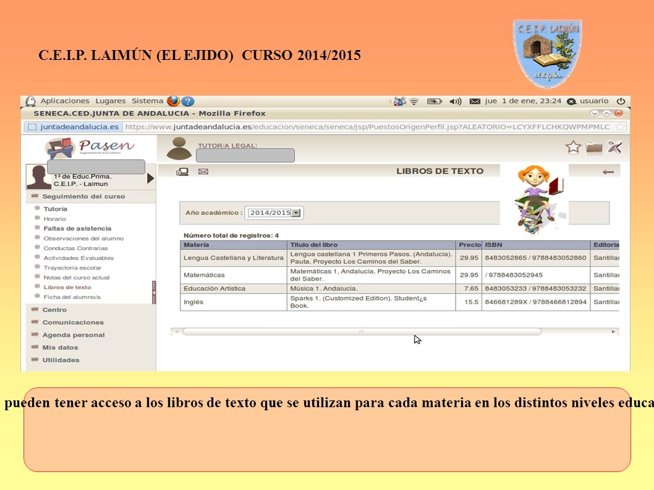The width and height of the screenshot is (654, 490).
Task: Open Ficha del alumno/a
Action: click(x=72, y=297)
